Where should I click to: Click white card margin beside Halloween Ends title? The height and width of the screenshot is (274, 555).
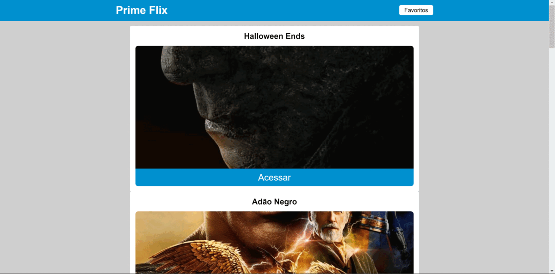click(x=185, y=36)
